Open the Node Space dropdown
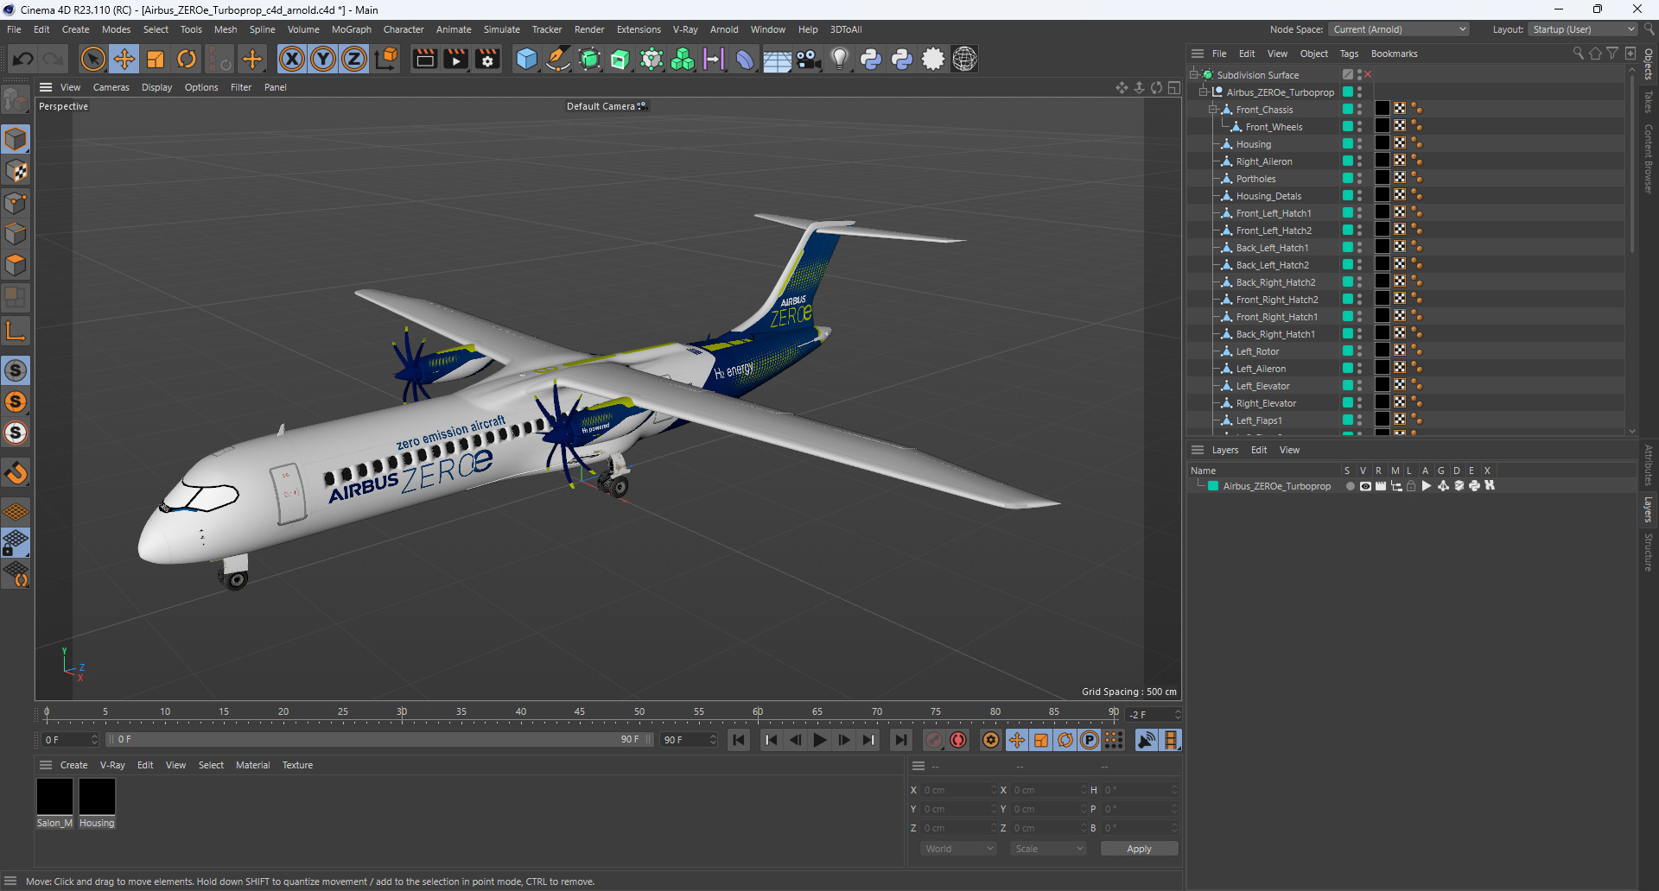 [1398, 29]
